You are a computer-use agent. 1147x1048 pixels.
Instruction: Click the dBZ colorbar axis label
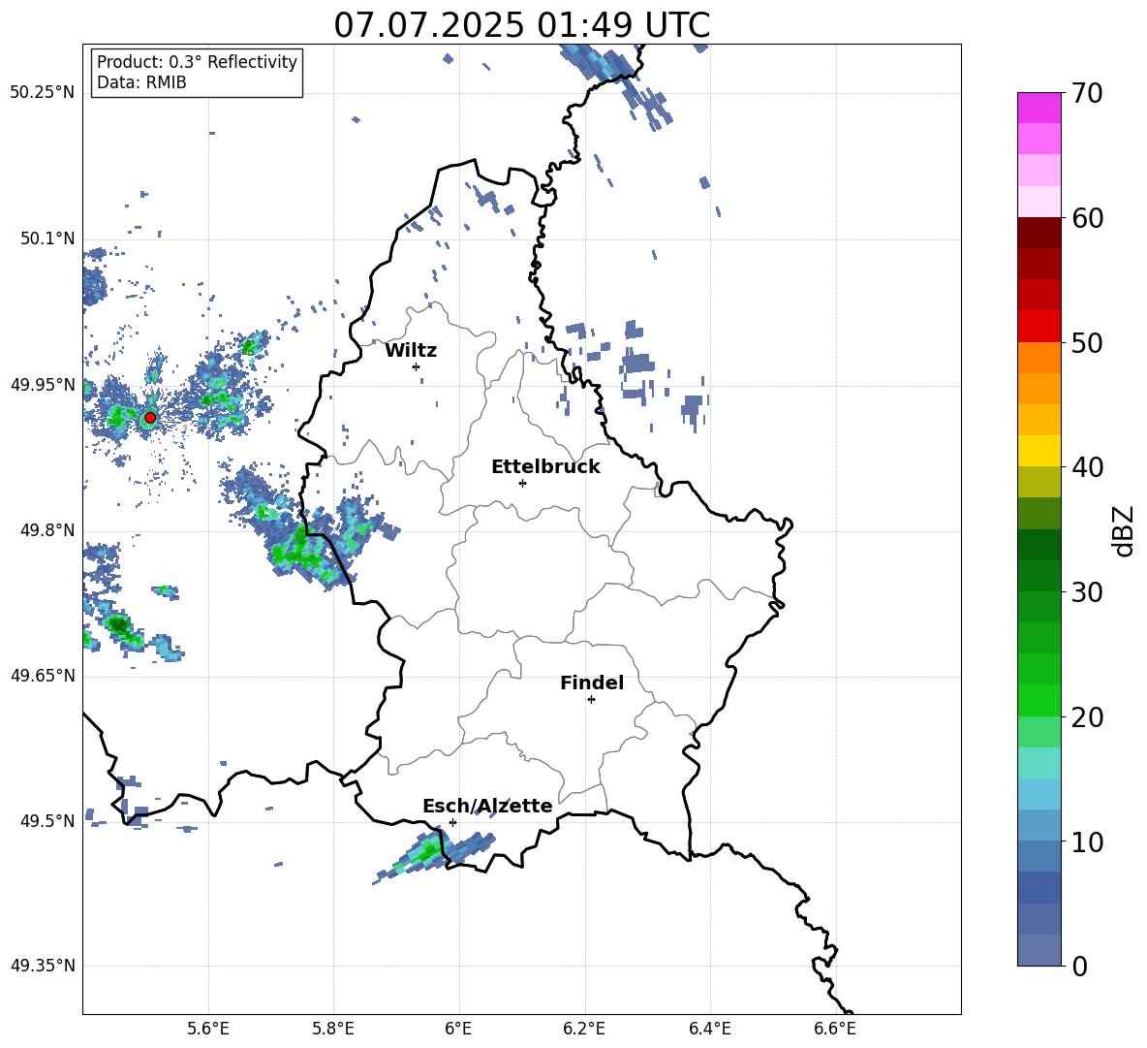[1122, 530]
